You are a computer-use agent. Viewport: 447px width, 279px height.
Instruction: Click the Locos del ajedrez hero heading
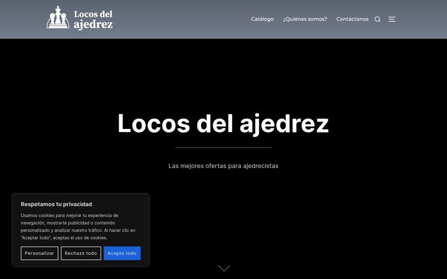223,123
